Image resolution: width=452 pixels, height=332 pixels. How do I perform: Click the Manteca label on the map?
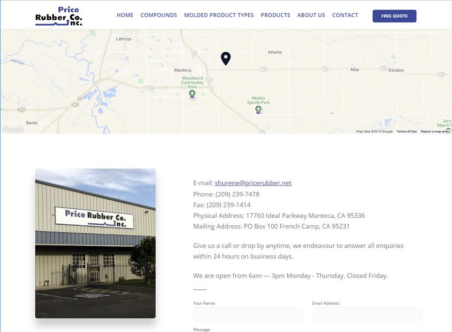tap(182, 70)
